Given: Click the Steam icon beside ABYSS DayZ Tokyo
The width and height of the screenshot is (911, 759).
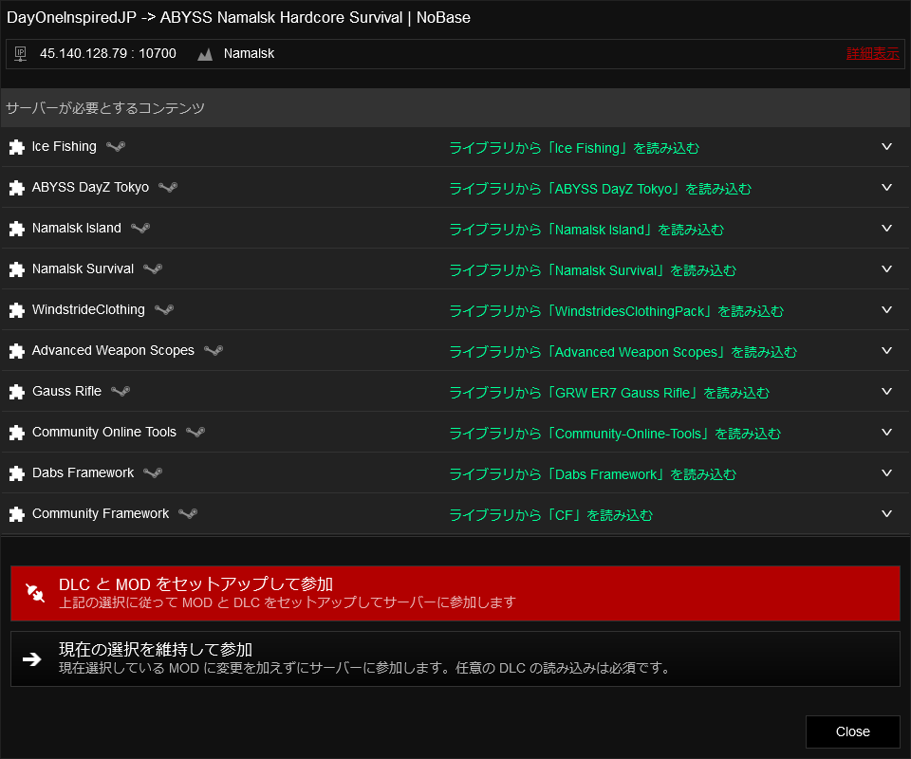Looking at the screenshot, I should click(x=168, y=187).
